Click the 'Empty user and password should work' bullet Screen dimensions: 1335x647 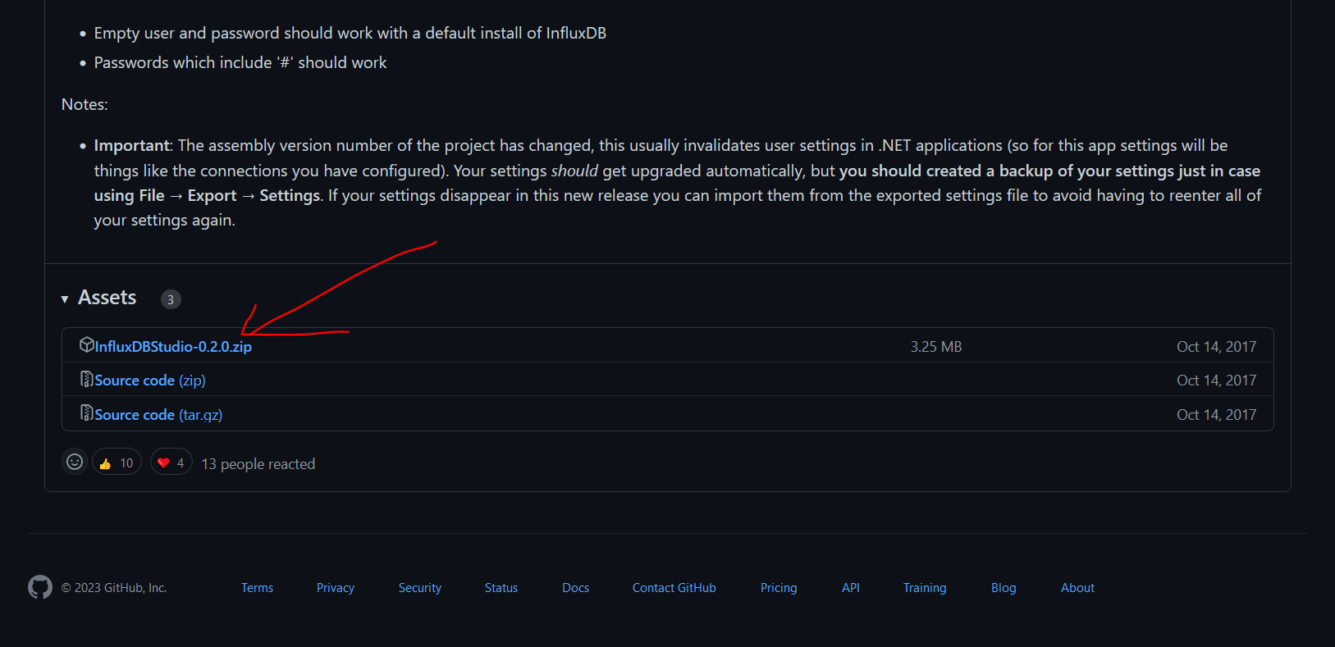click(x=350, y=33)
